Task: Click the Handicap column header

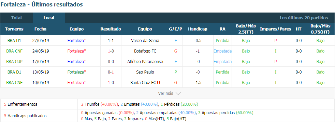Action: click(198, 29)
